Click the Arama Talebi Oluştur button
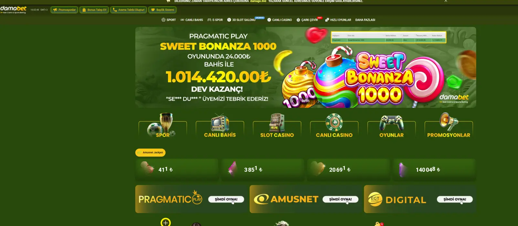 tap(129, 10)
